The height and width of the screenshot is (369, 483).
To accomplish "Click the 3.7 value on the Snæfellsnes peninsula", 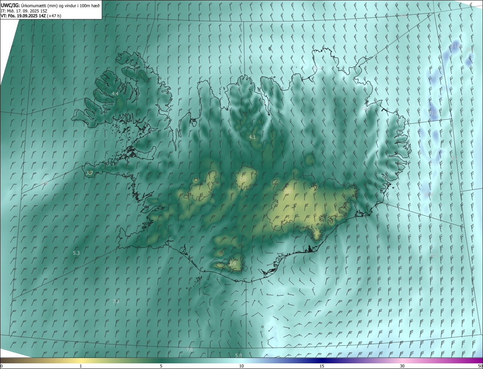I will click(89, 173).
